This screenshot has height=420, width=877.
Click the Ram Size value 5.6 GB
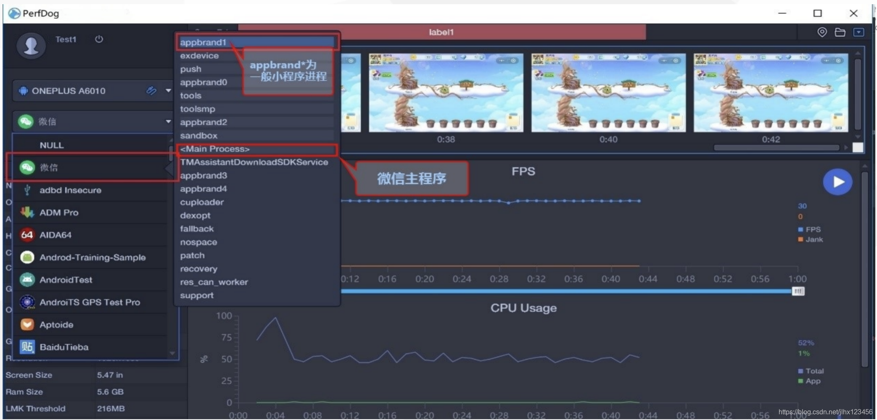(x=110, y=391)
